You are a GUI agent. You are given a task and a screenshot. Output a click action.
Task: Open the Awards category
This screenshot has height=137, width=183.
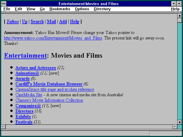pyautogui.click(x=23, y=78)
